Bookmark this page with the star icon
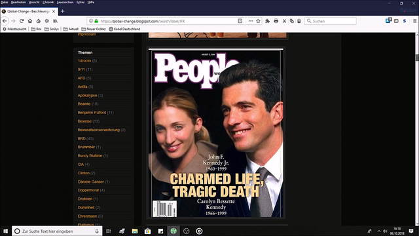Screen dimensions: 419x236 (x=258, y=21)
